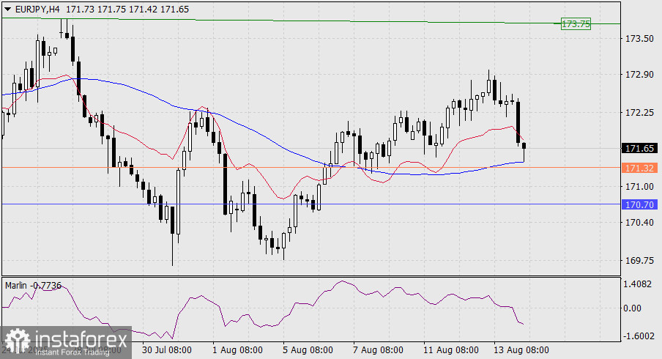Screen dimensions: 662x359
Task: Click the green 173.75 level label
Action: coord(576,24)
